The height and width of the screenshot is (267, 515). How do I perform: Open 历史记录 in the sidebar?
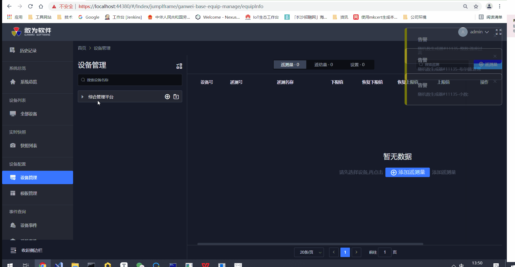[38, 51]
